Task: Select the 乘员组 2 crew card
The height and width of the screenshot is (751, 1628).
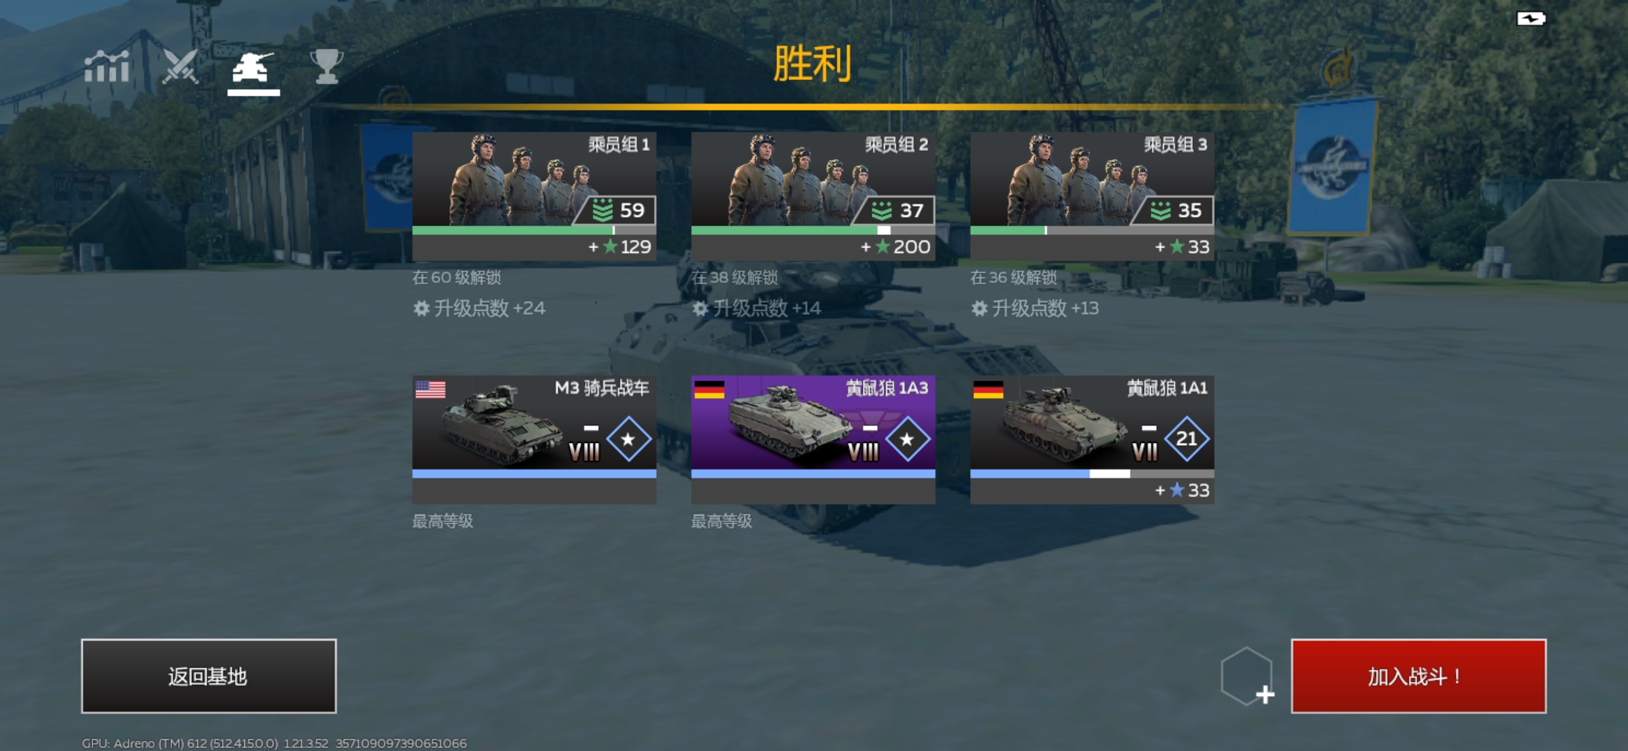Action: click(813, 196)
